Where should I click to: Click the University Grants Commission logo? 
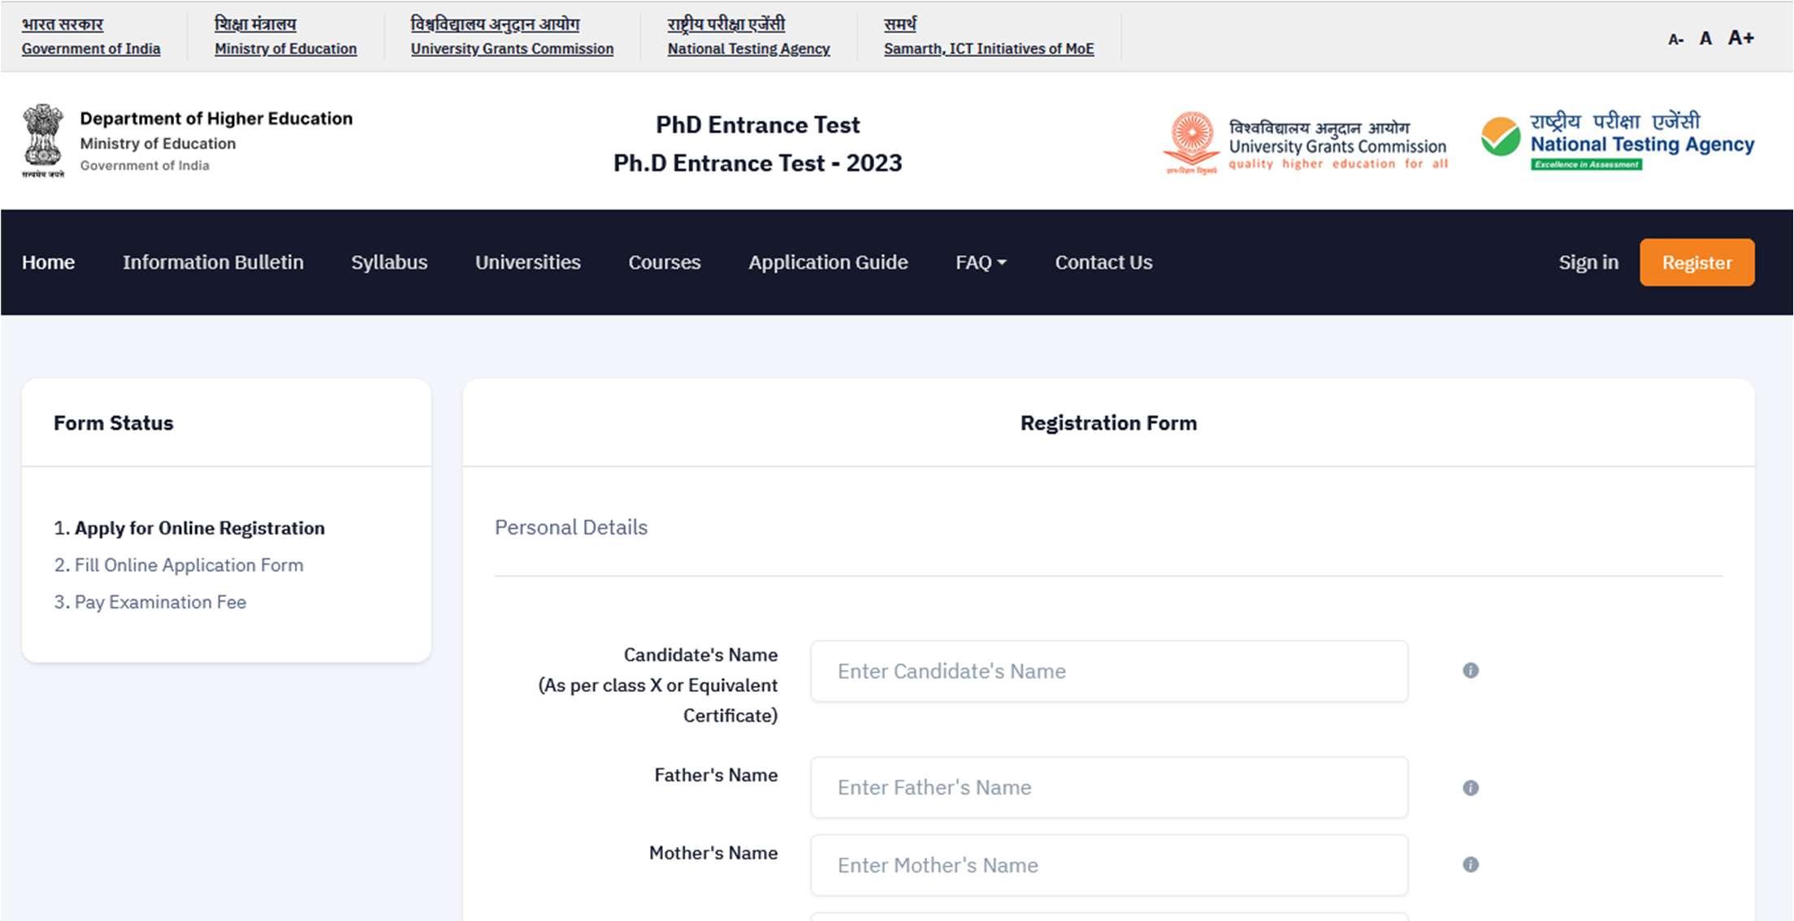pyautogui.click(x=1305, y=144)
